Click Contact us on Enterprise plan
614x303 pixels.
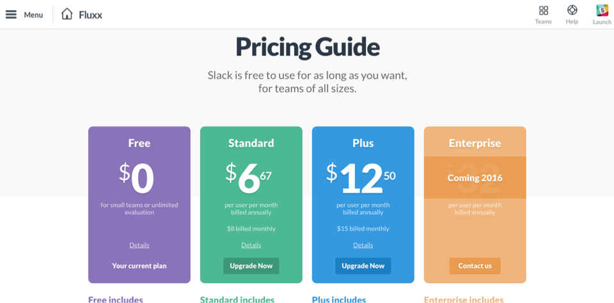tap(475, 265)
